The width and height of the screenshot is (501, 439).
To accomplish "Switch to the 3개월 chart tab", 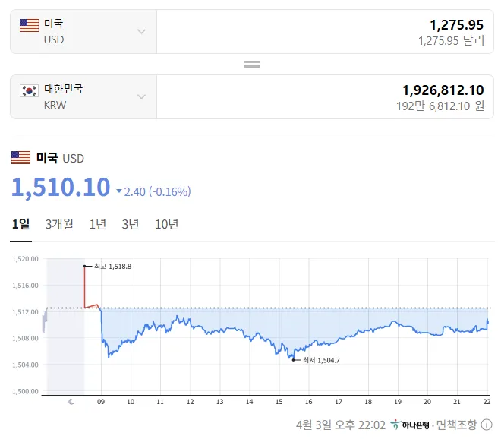I will tap(59, 224).
